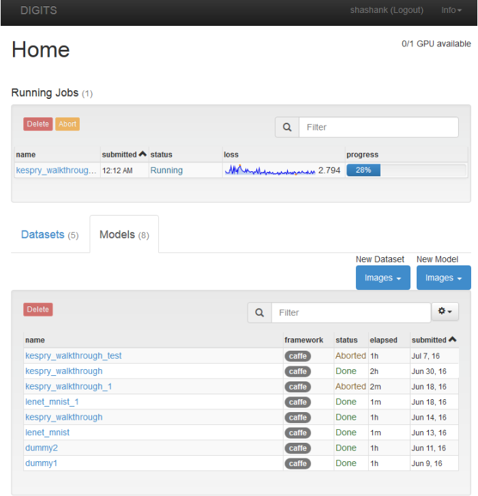
Task: Expand the Info dropdown in top navbar
Action: click(x=451, y=10)
